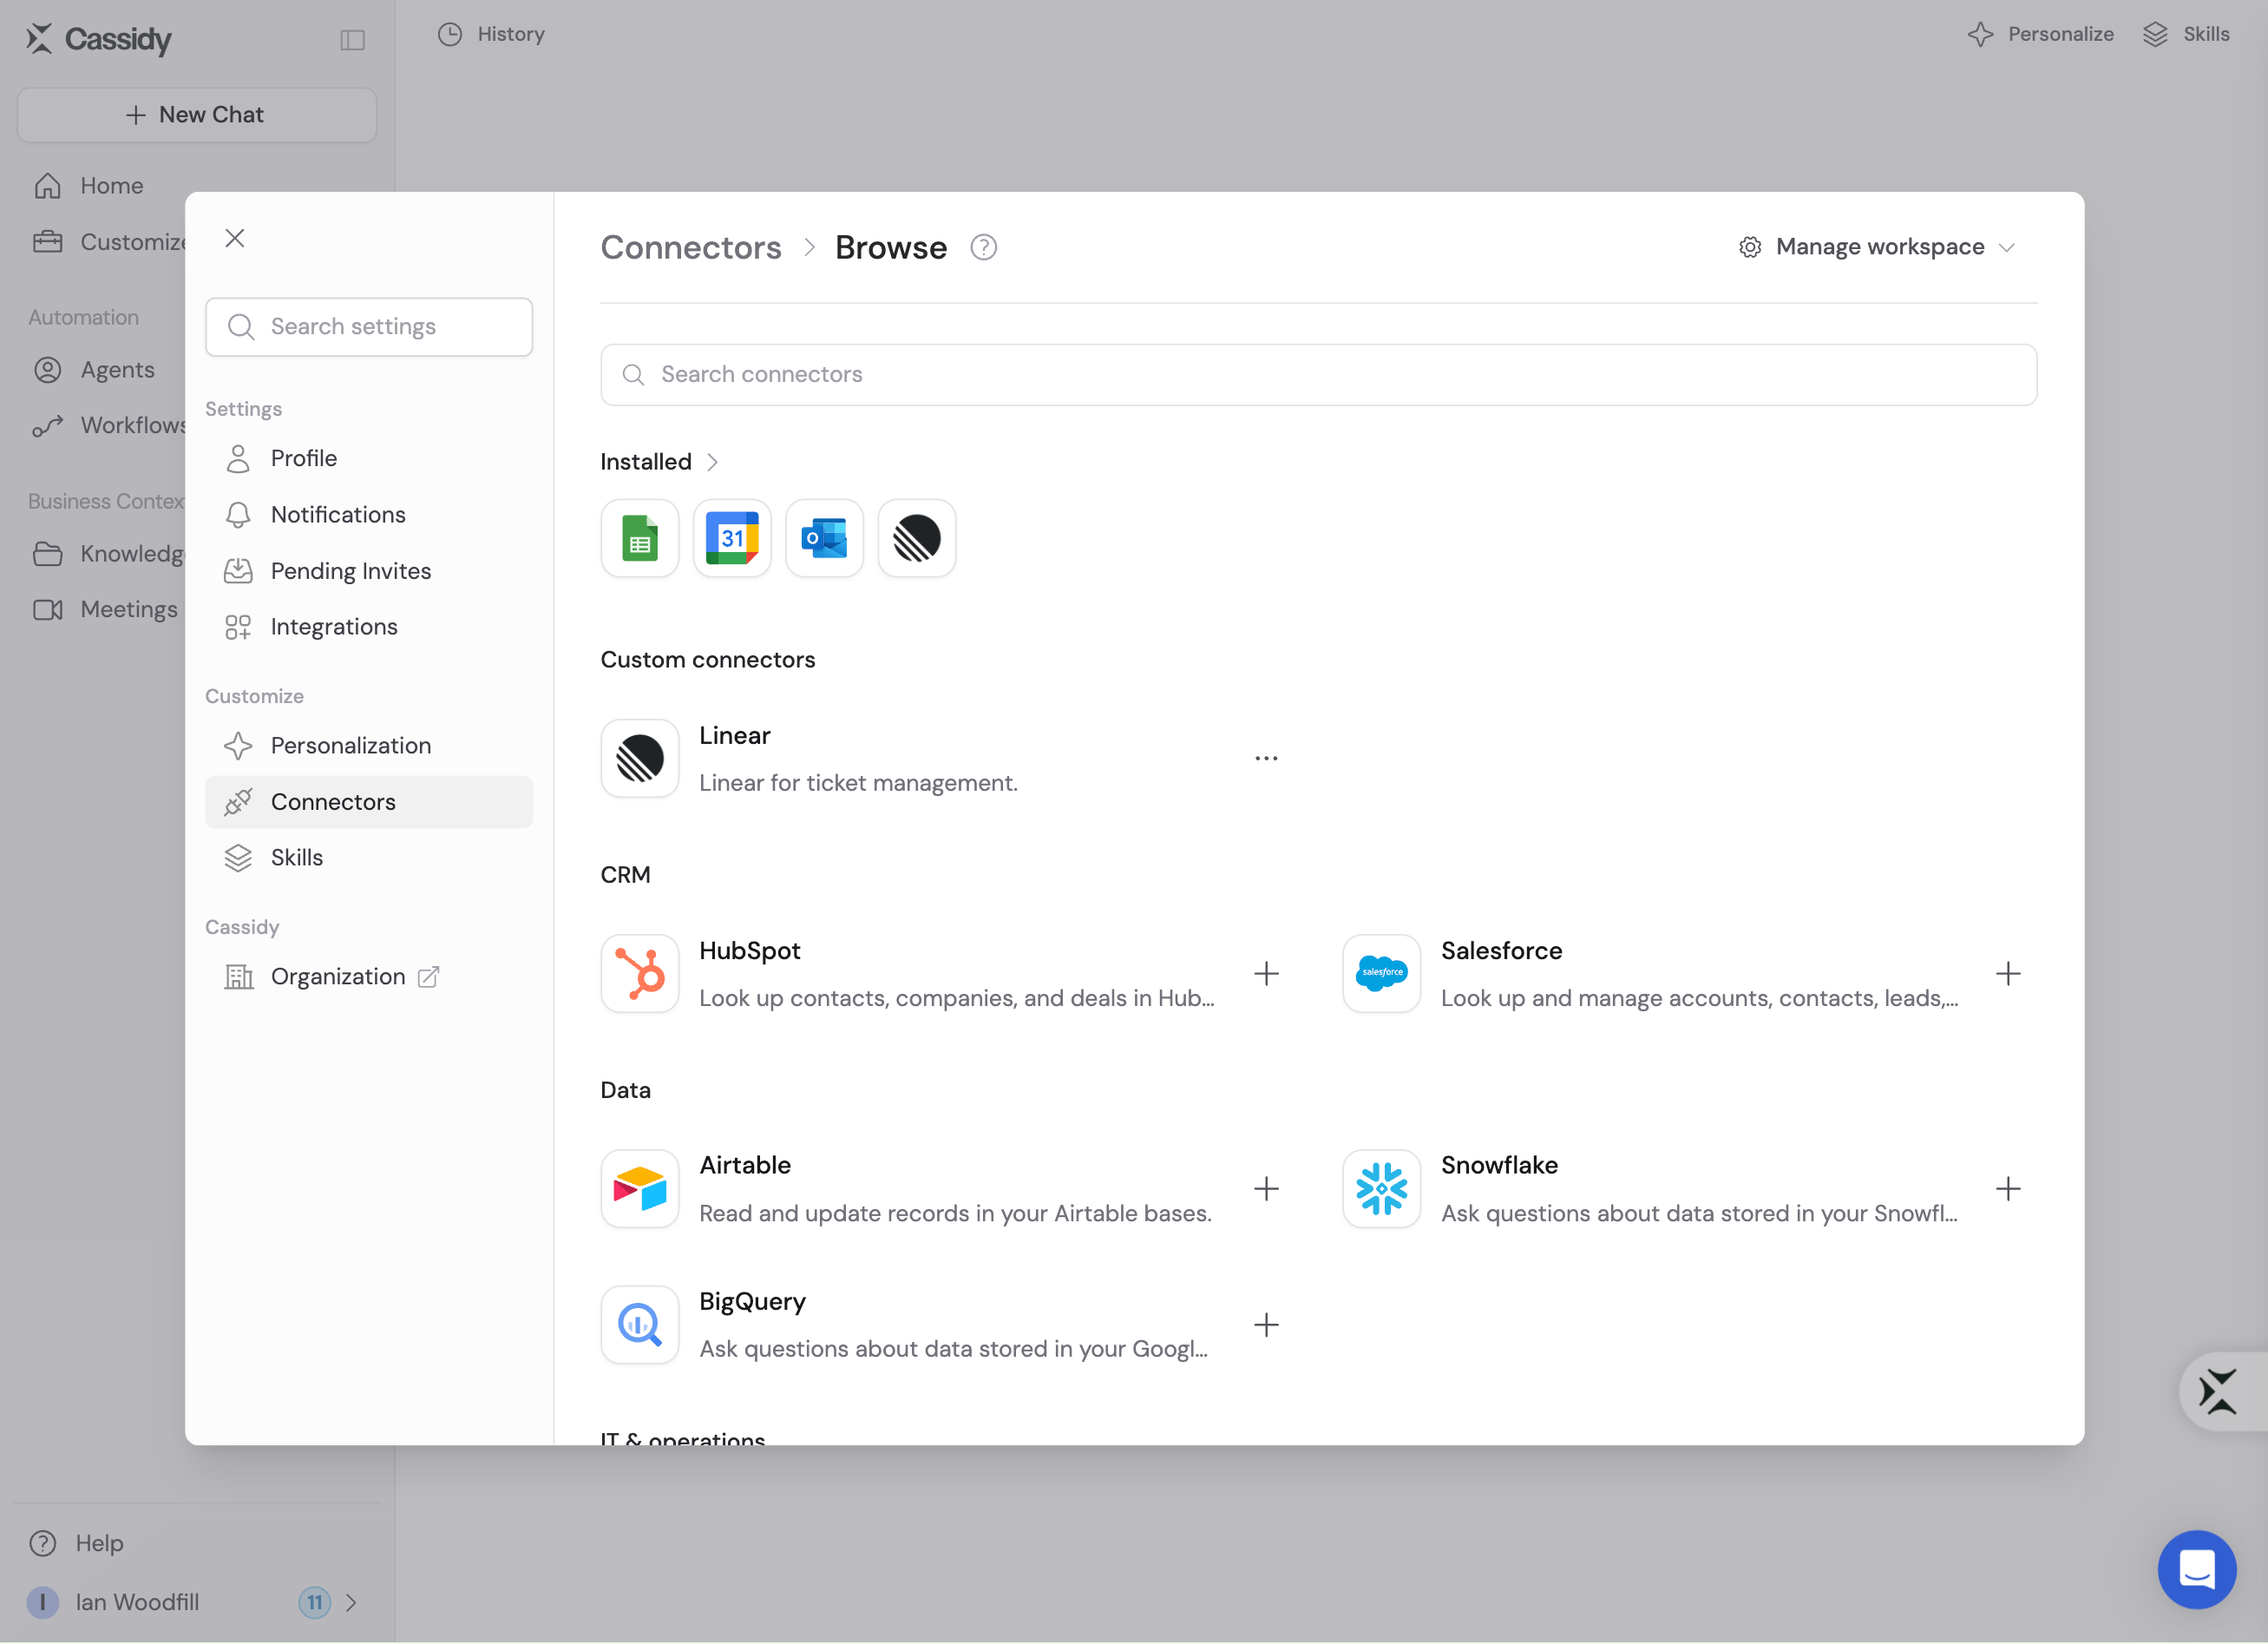
Task: Expand the Installed connectors list
Action: coord(659,461)
